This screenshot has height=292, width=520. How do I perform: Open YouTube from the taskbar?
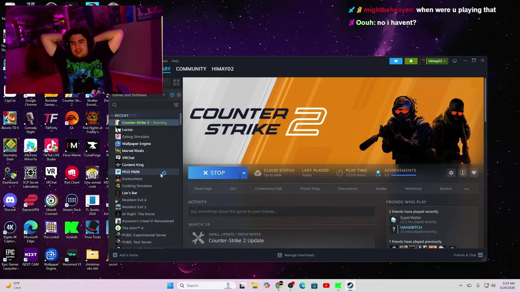click(326, 286)
